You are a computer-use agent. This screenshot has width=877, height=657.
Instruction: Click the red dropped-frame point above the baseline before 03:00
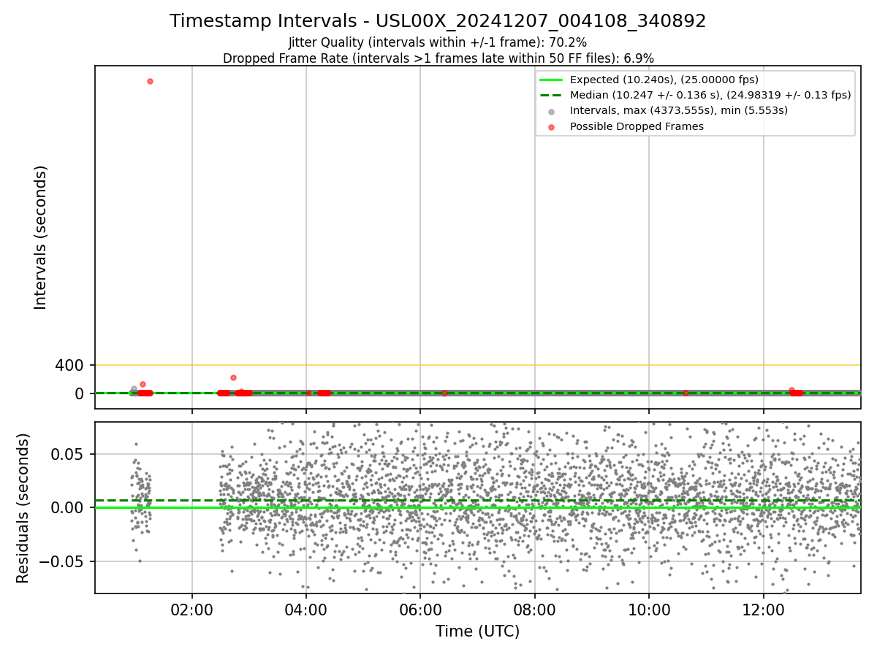[x=233, y=377]
